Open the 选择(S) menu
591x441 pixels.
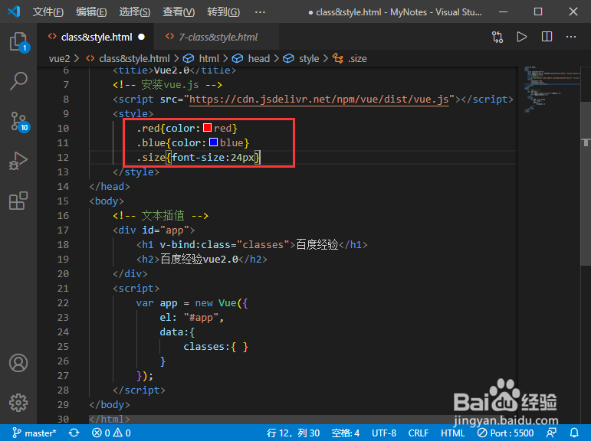[x=135, y=12]
